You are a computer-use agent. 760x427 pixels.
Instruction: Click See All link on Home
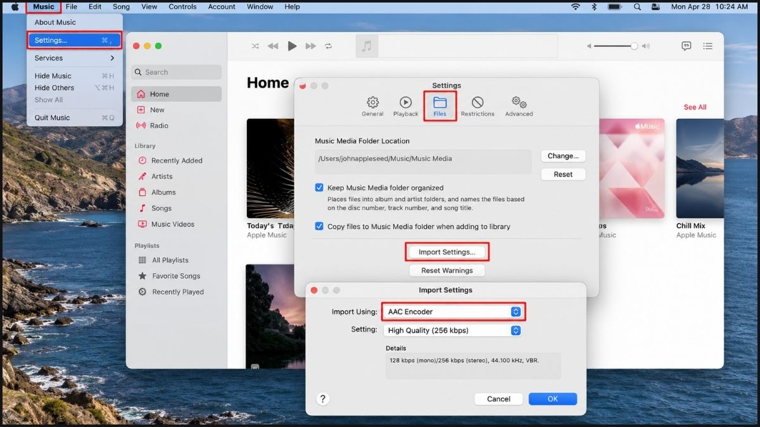[x=695, y=107]
